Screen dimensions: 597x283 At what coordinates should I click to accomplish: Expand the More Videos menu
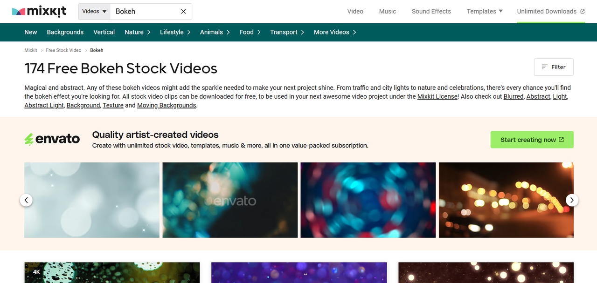point(335,32)
